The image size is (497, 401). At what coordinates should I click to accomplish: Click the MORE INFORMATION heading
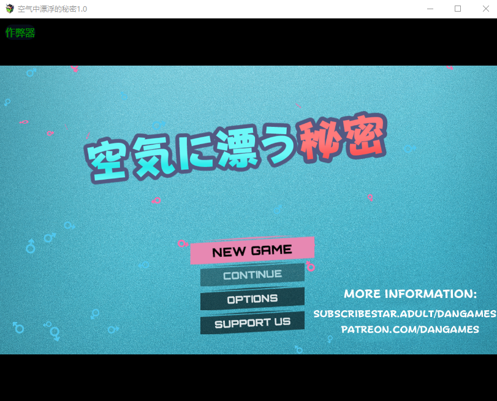[410, 294]
